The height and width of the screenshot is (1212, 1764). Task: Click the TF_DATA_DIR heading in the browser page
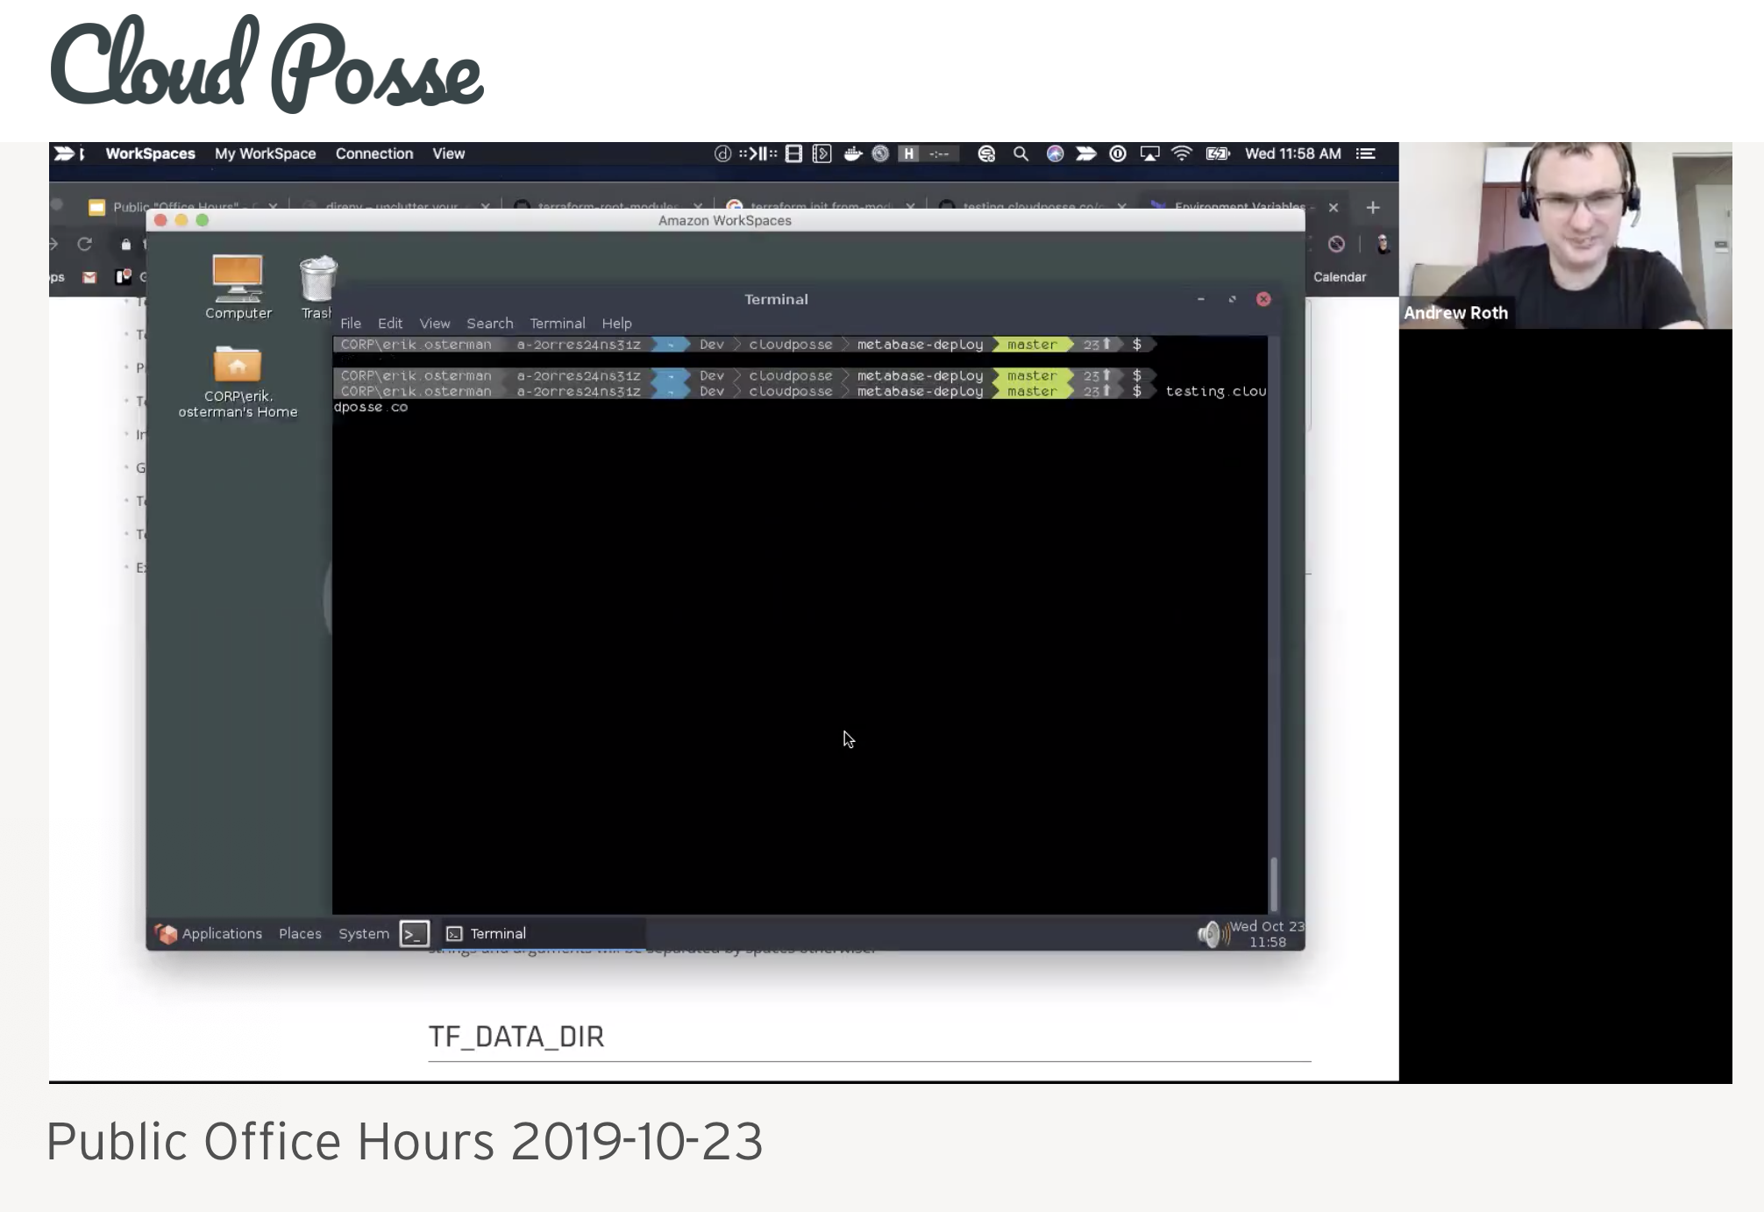tap(516, 1037)
